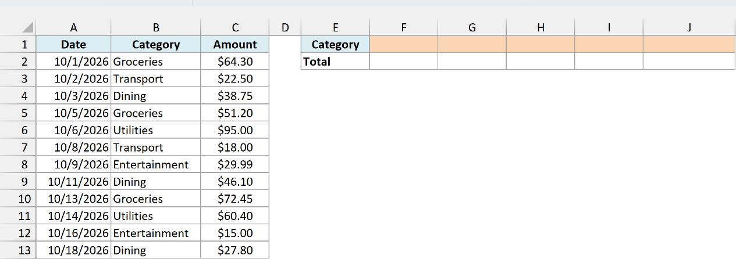Select the orange cell G1
Viewport: 736px width, 259px height.
tap(472, 44)
